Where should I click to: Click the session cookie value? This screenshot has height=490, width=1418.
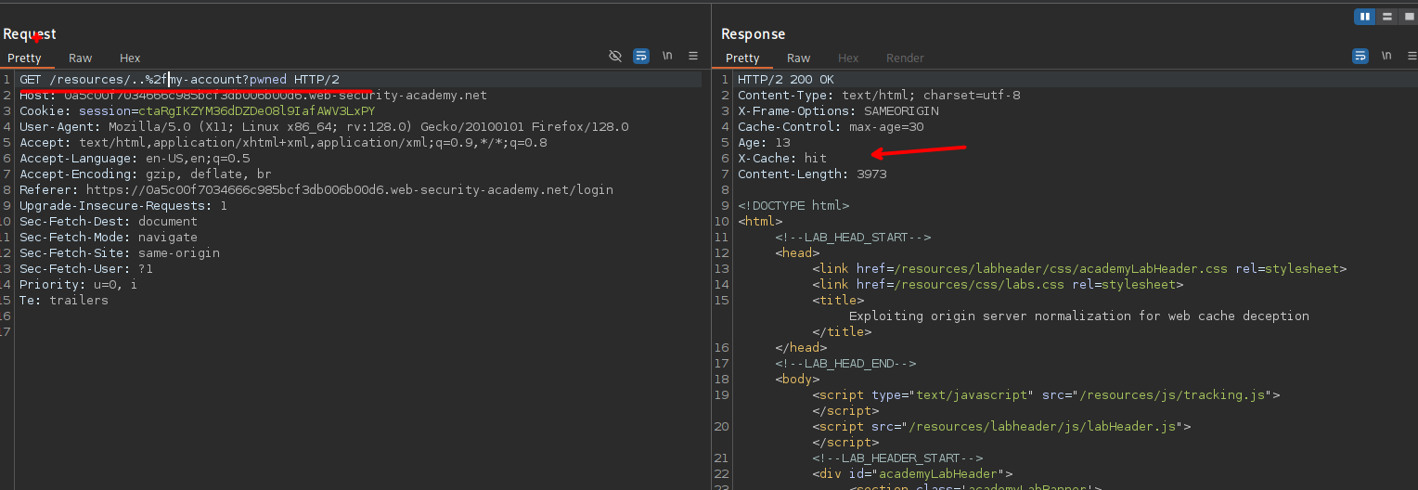[256, 111]
